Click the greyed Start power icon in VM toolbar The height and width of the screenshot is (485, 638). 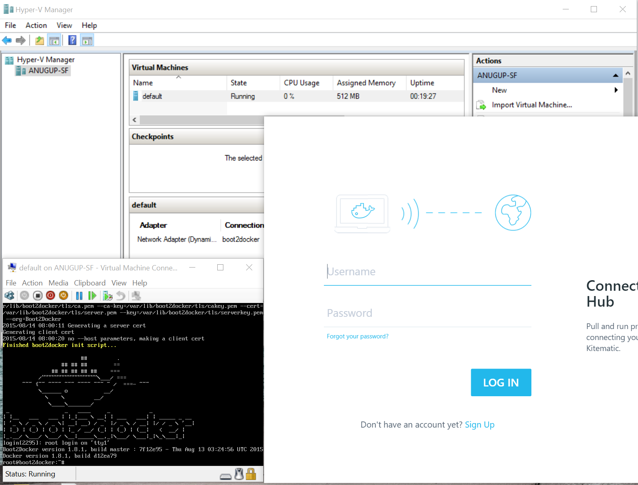[x=24, y=296]
